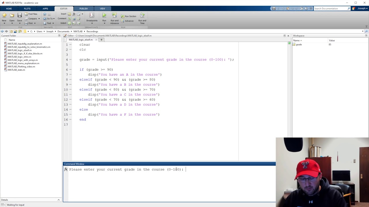Click the Breakpoints icon
The height and width of the screenshot is (207, 369).
point(92,15)
